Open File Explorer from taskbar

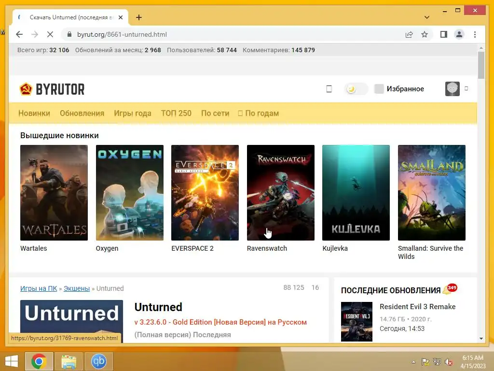coord(69,361)
